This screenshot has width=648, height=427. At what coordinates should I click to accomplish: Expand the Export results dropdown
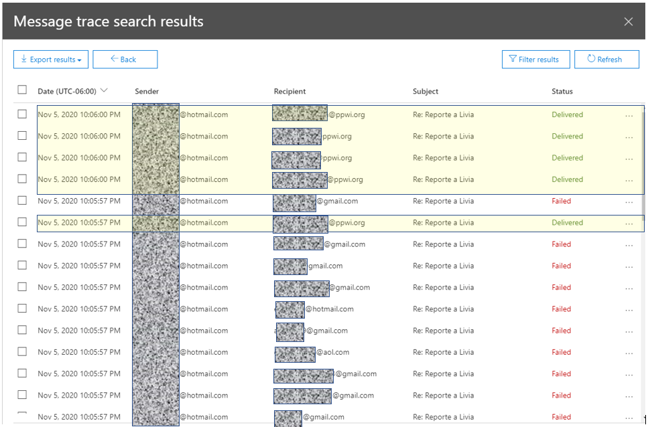[x=51, y=60]
